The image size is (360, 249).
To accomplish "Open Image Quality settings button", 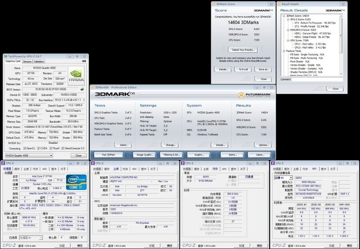I will click(x=144, y=155).
